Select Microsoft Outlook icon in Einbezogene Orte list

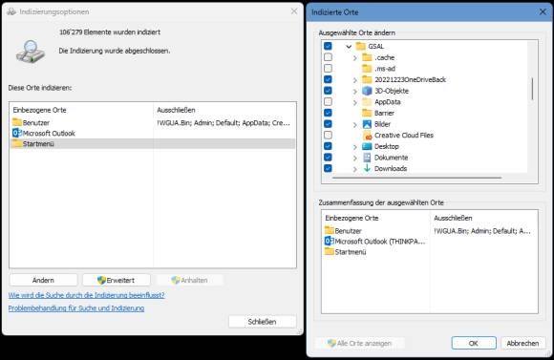(17, 133)
